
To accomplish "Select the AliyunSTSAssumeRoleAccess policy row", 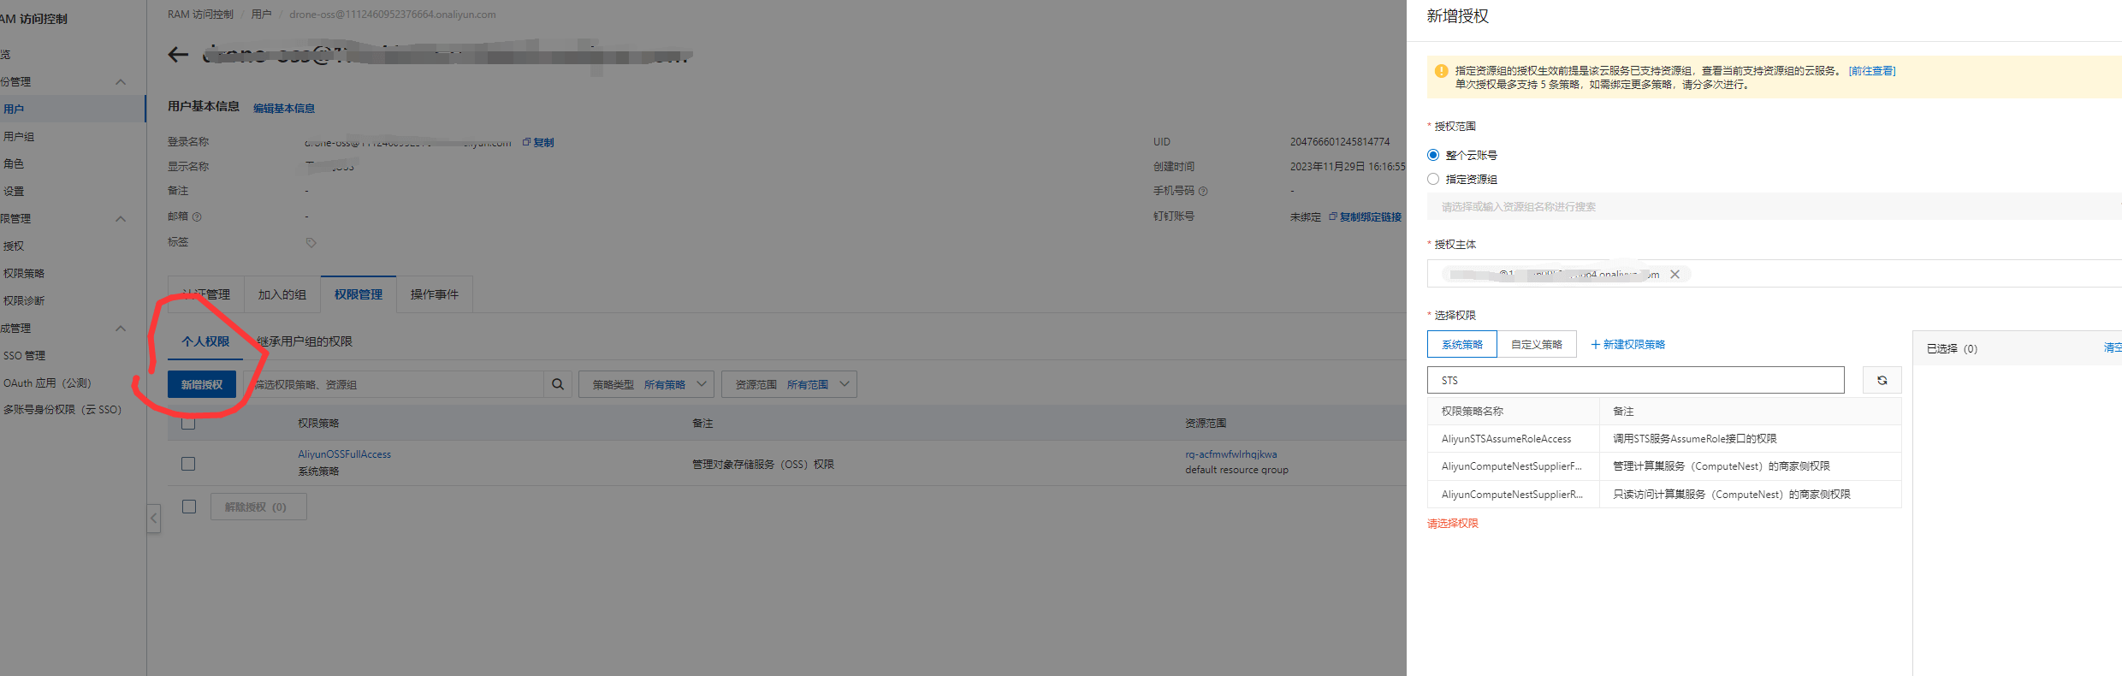I will [x=1506, y=439].
